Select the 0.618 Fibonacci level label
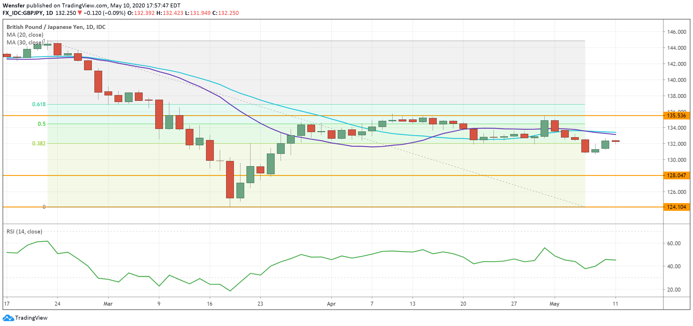The image size is (693, 326). (39, 104)
